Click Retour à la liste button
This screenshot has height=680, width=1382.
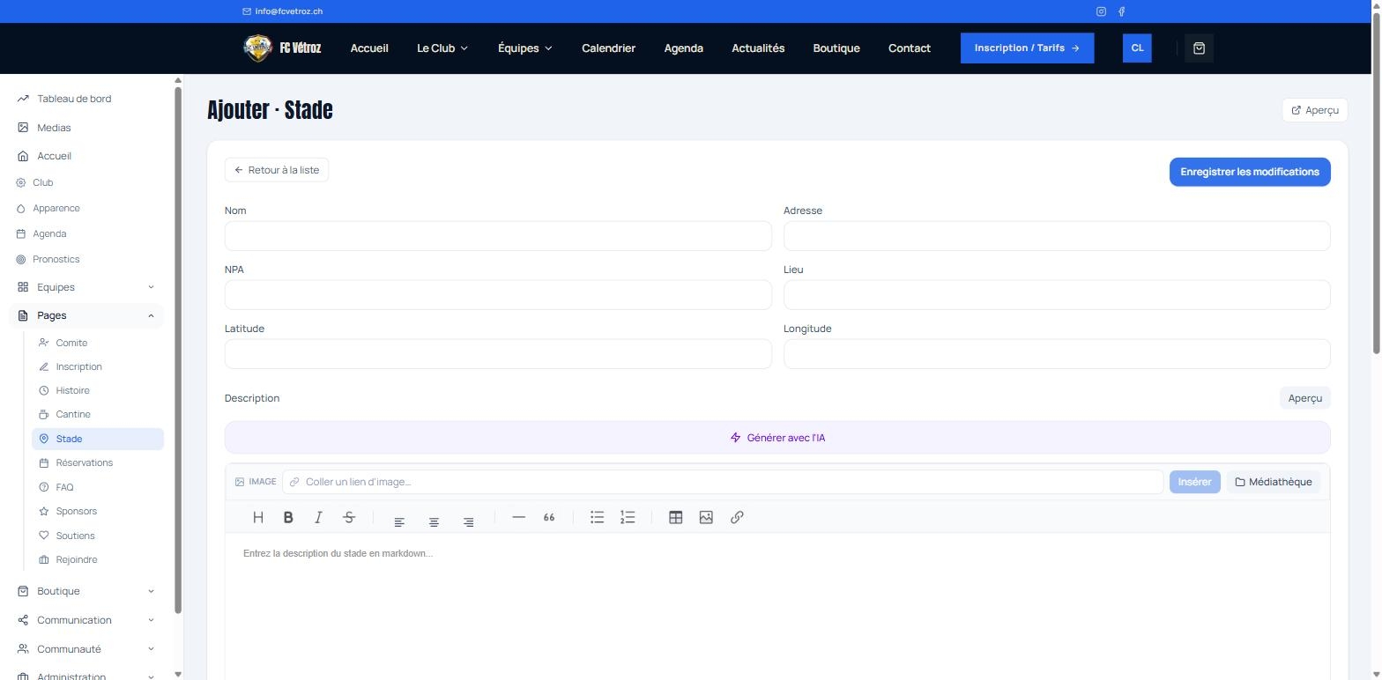(x=277, y=170)
